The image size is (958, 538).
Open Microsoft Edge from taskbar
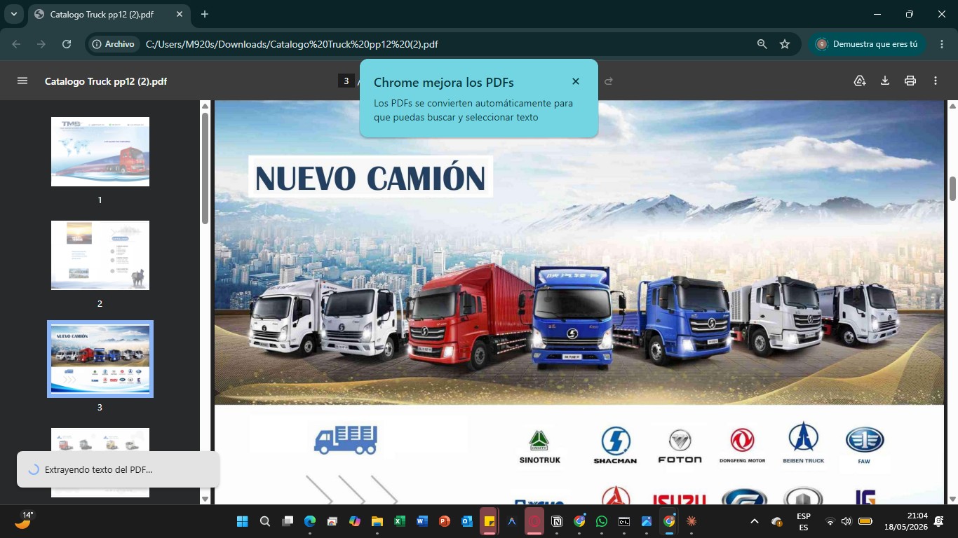[x=310, y=521]
